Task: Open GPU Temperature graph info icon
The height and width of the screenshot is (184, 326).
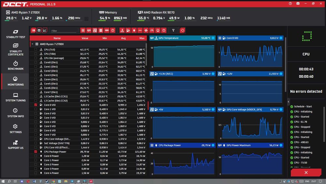Action: tap(213, 38)
